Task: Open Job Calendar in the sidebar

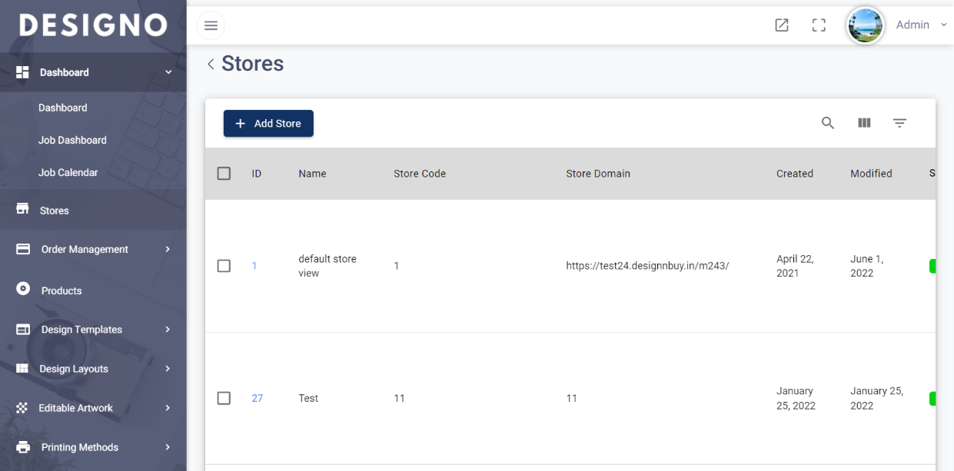Action: click(68, 173)
